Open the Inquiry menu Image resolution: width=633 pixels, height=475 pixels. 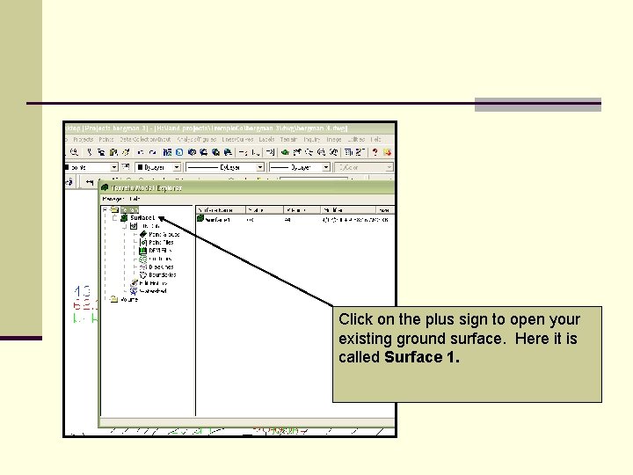[x=311, y=139]
